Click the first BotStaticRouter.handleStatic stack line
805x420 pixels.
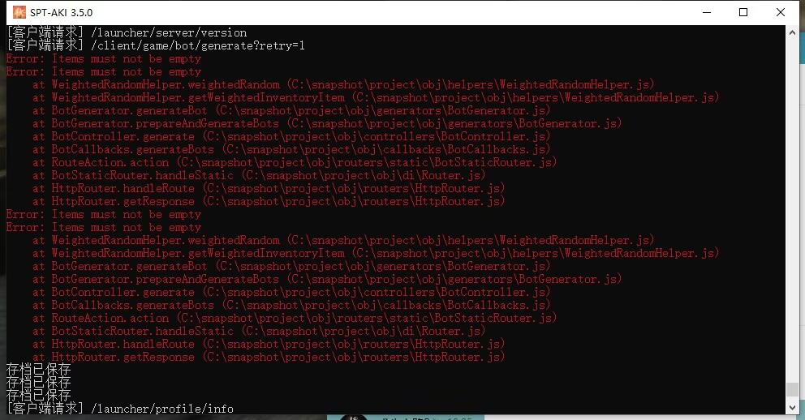[x=259, y=175]
